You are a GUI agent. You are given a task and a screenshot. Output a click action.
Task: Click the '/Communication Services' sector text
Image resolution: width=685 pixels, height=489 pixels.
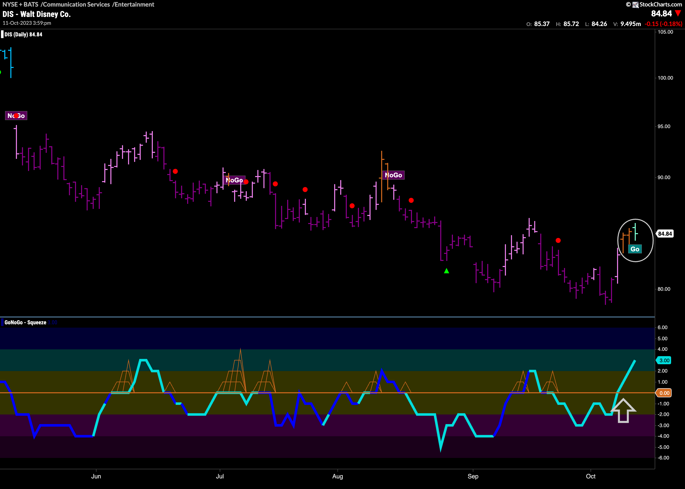(75, 5)
